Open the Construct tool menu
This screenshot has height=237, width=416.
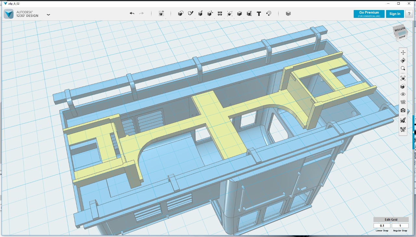[x=201, y=13]
